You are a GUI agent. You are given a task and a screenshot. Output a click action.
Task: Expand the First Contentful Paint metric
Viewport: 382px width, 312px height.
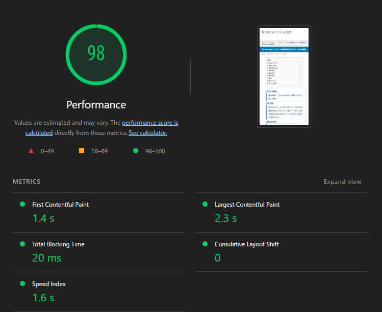[60, 205]
